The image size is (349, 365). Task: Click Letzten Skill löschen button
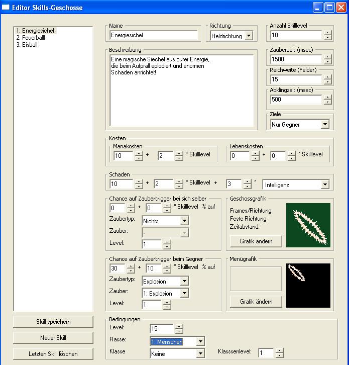pyautogui.click(x=53, y=354)
